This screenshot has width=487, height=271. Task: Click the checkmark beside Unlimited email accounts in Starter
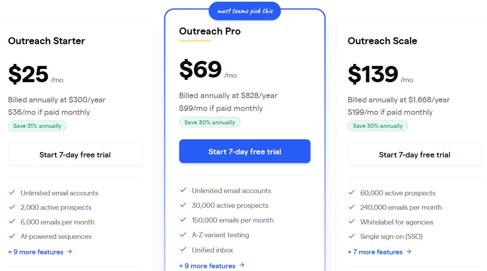click(x=12, y=192)
